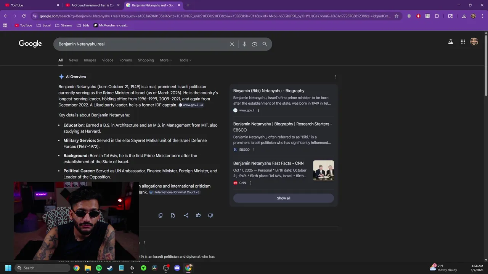Open Steam from the taskbar
The height and width of the screenshot is (274, 488).
tap(110, 268)
